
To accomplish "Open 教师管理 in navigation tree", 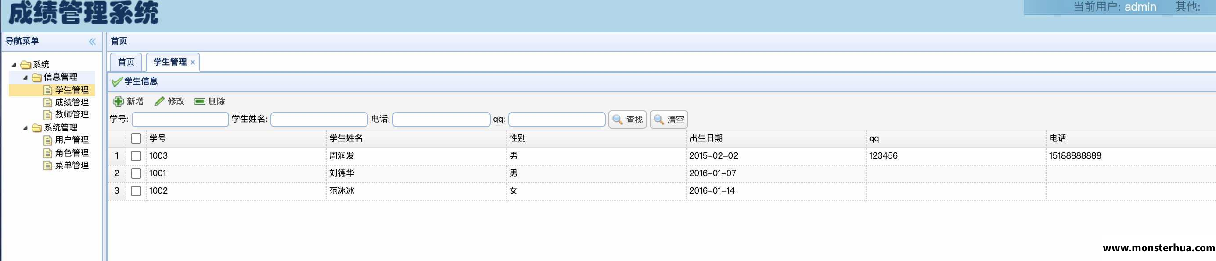I will [72, 114].
